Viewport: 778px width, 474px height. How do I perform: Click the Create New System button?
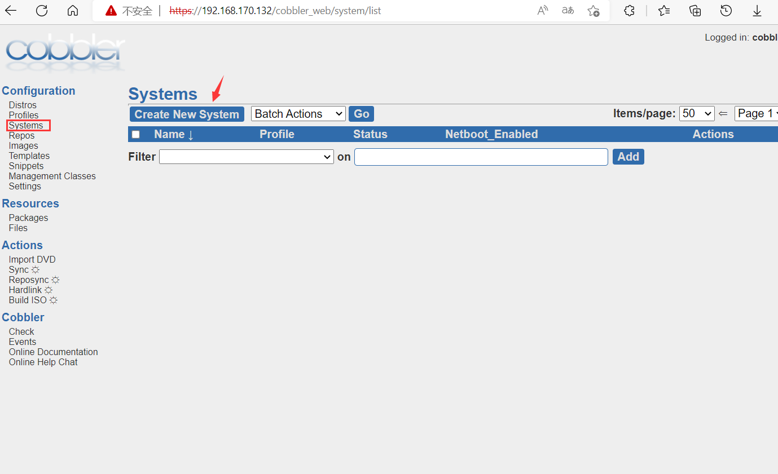[187, 114]
